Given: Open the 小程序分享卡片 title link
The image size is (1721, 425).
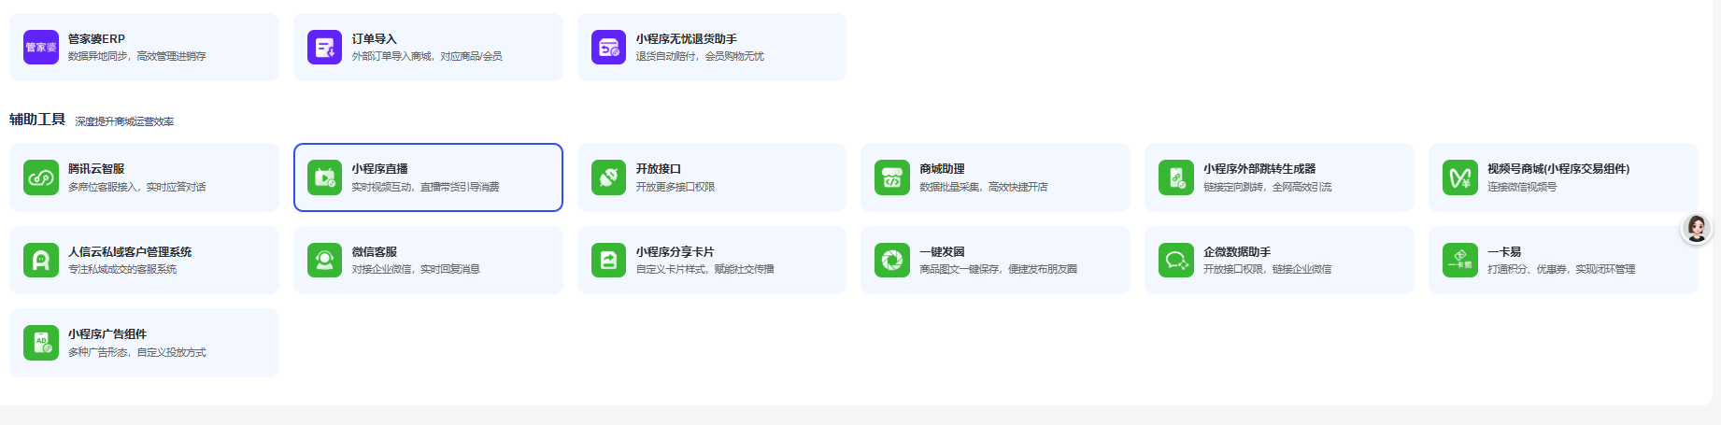Looking at the screenshot, I should (675, 252).
